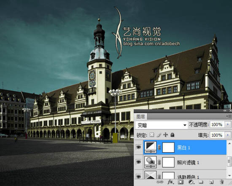Image resolution: width=232 pixels, height=186 pixels.
Task: Select the 照片滤镜 1 layer name
Action: coord(188,162)
